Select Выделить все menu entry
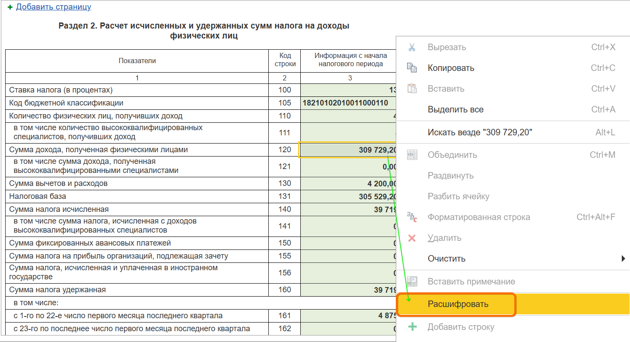The image size is (630, 342). [x=513, y=109]
